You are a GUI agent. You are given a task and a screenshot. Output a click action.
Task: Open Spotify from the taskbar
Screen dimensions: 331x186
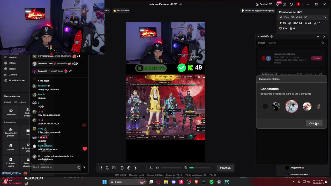coord(211,182)
